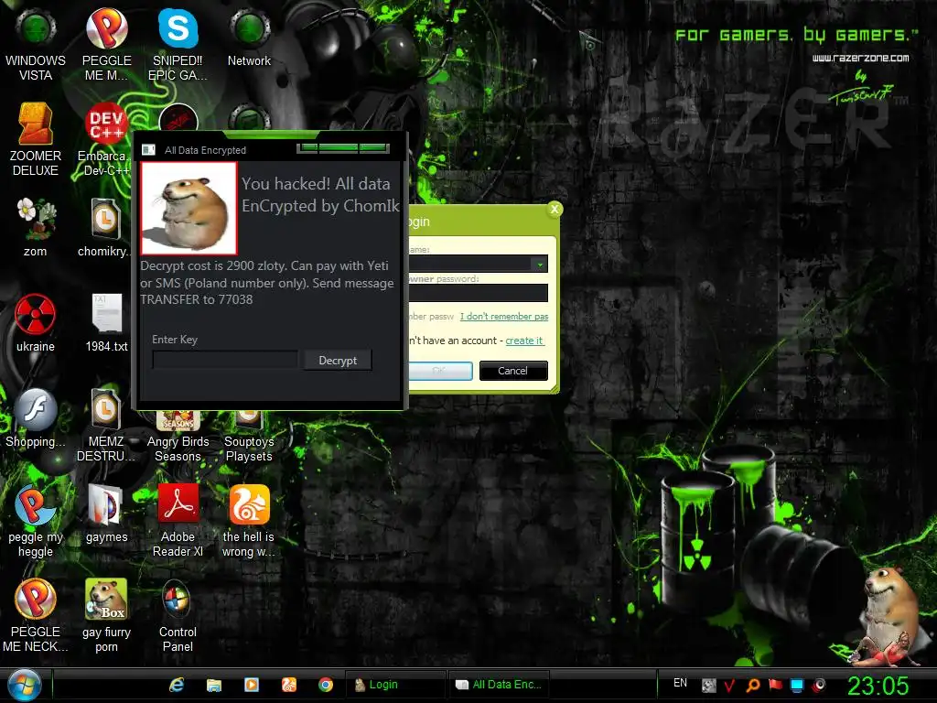Open the media player taskbar icon
Viewport: 937px width, 703px height.
click(252, 685)
